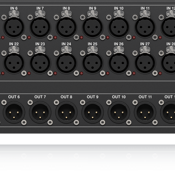Click the "IN 6" label text
Image resolution: width=175 pixels, height=175 pixels.
14,8
